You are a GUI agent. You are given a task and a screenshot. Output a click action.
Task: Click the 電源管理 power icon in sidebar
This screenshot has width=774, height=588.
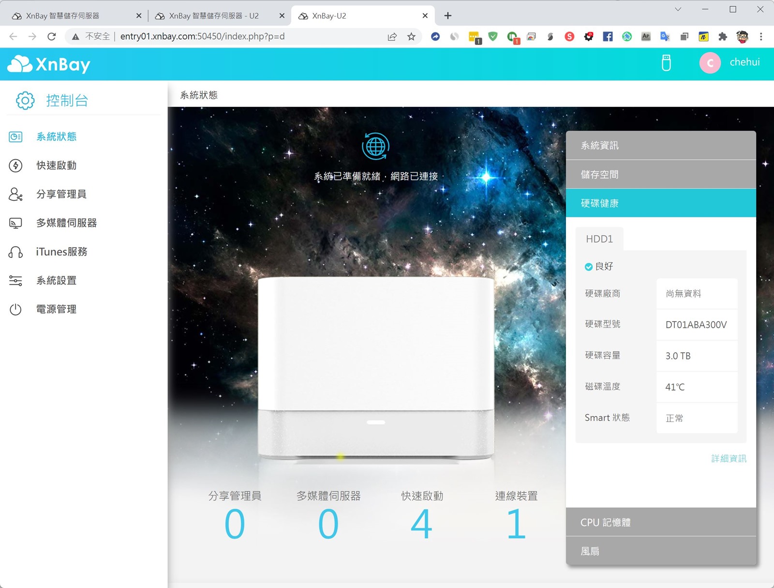tap(15, 309)
